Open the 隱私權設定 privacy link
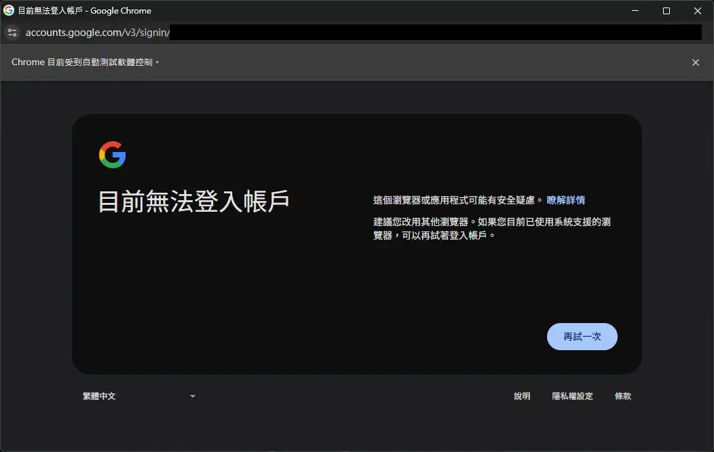 click(572, 396)
